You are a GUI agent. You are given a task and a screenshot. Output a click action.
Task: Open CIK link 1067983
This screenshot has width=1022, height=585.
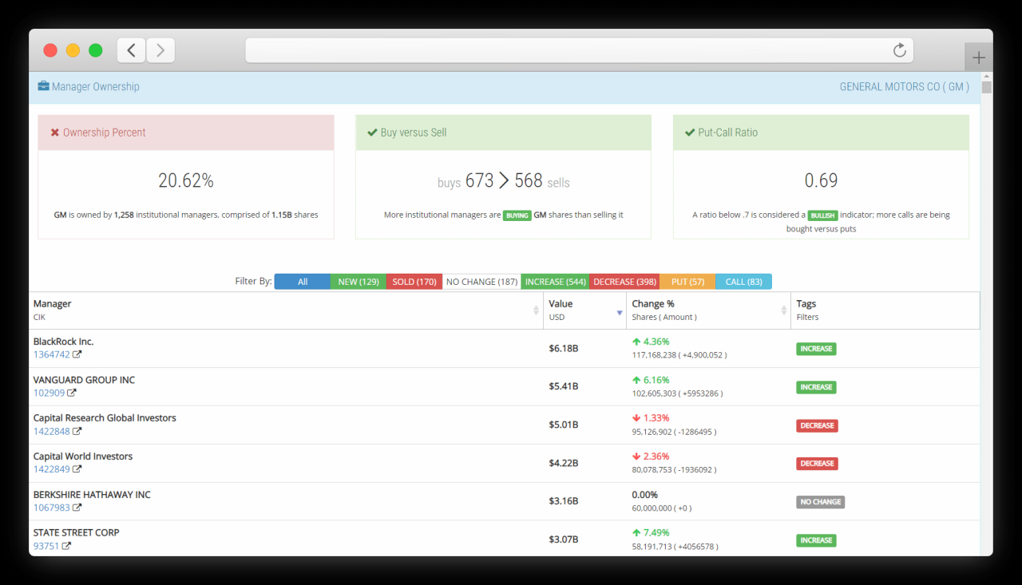coord(51,508)
